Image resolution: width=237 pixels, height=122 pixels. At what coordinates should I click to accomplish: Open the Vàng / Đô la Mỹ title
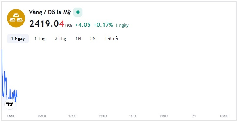(50, 12)
